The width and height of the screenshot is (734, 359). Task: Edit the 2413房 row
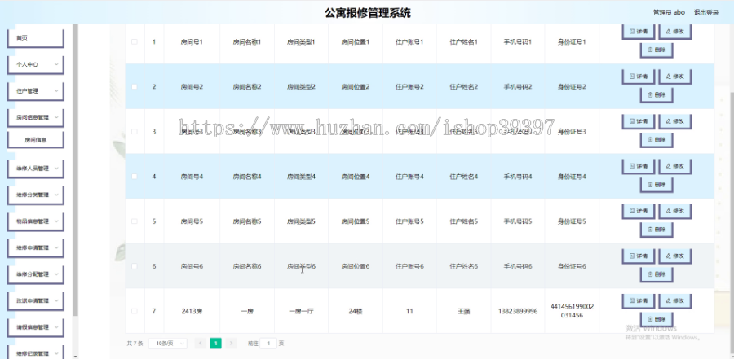click(x=674, y=301)
